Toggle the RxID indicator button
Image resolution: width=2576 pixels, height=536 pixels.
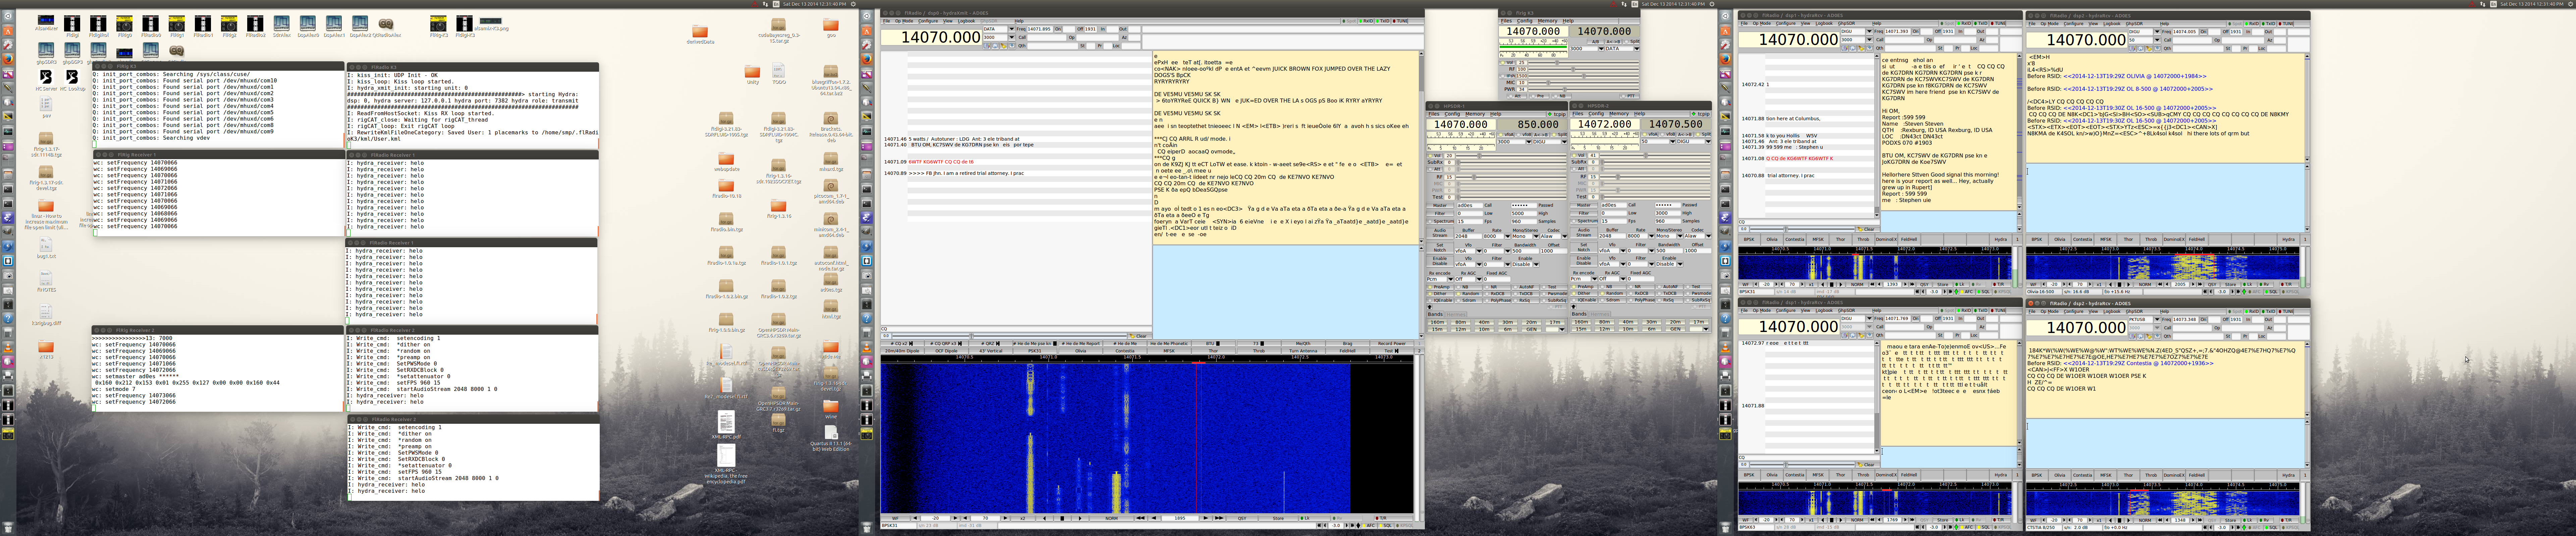point(1366,21)
